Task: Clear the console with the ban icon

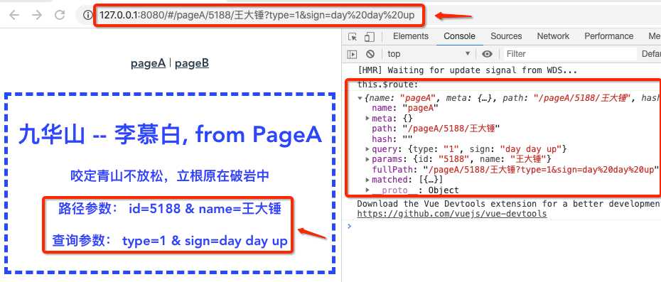Action: click(370, 54)
